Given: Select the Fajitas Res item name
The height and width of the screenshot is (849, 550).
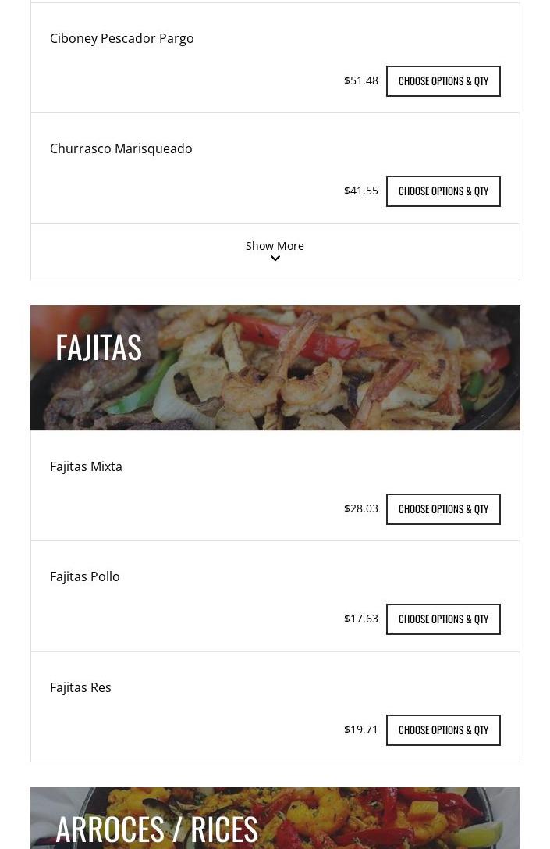Looking at the screenshot, I should click(x=80, y=687).
